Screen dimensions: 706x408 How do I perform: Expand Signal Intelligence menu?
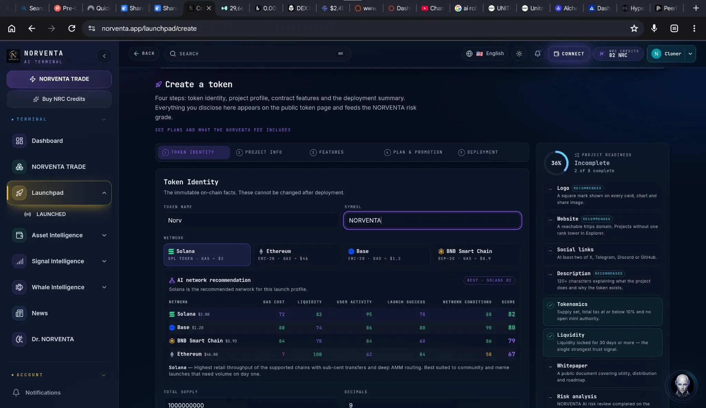point(104,261)
